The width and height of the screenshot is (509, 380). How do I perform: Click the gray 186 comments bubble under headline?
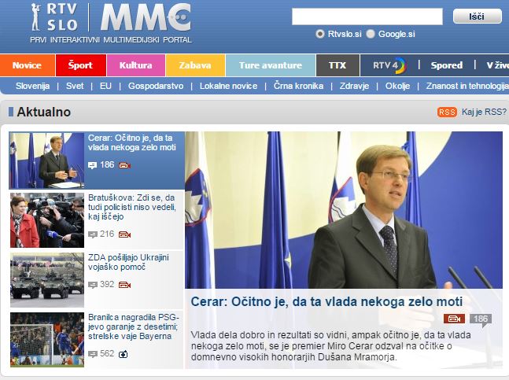(x=481, y=319)
